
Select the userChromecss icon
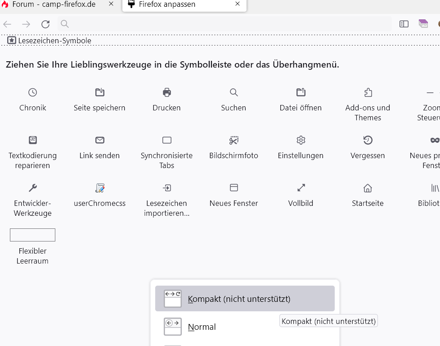coord(99,188)
